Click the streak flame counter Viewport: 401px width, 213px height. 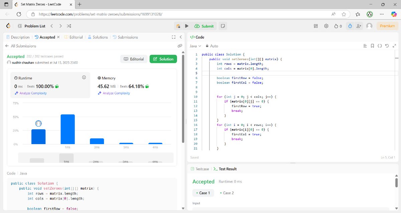pos(338,26)
